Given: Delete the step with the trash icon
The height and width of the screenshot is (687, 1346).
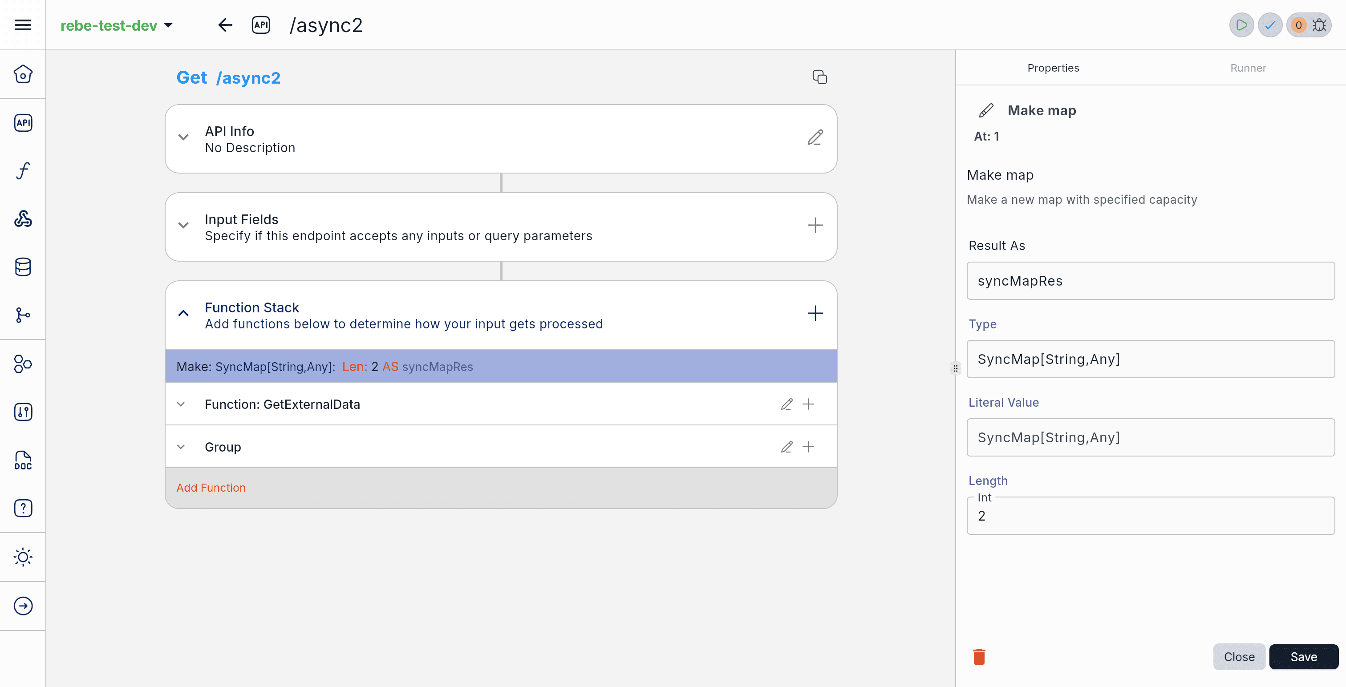Looking at the screenshot, I should pos(979,656).
